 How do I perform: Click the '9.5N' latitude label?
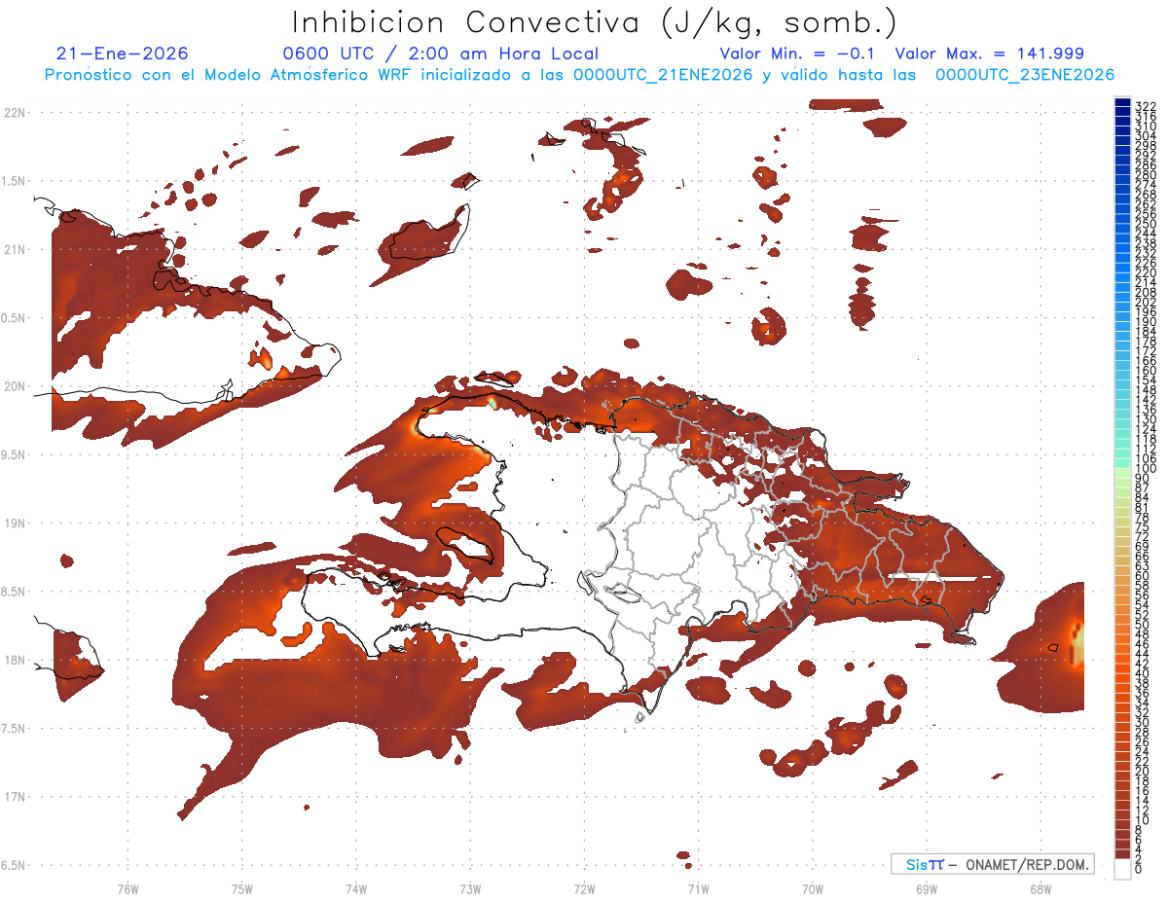pyautogui.click(x=13, y=454)
